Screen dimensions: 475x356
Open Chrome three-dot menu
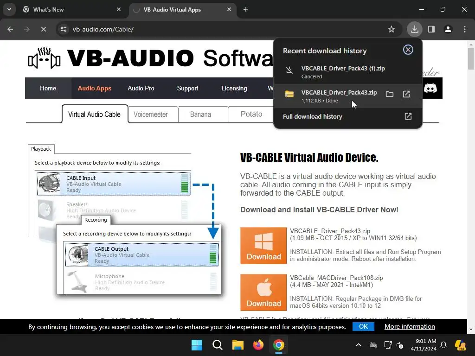[465, 29]
